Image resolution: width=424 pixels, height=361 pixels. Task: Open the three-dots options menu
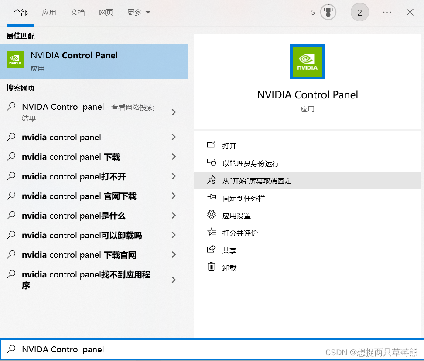[387, 12]
